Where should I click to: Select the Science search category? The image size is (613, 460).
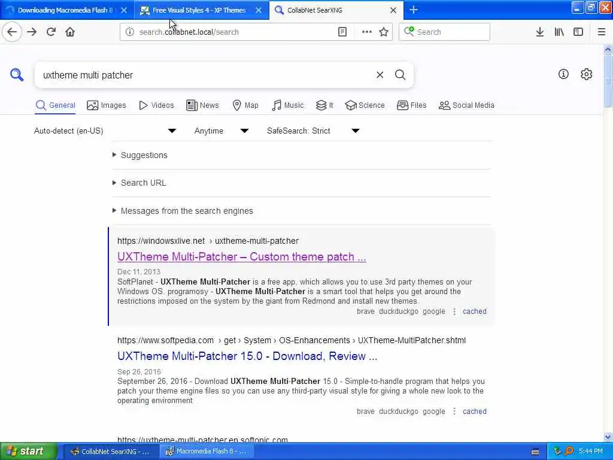[365, 105]
